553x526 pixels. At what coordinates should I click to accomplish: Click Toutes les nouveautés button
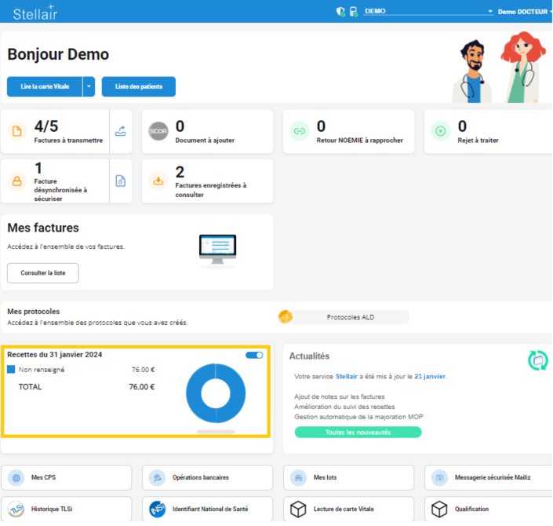coord(358,433)
